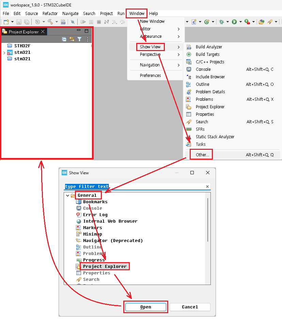Select Error Log in Show View list

coord(95,215)
